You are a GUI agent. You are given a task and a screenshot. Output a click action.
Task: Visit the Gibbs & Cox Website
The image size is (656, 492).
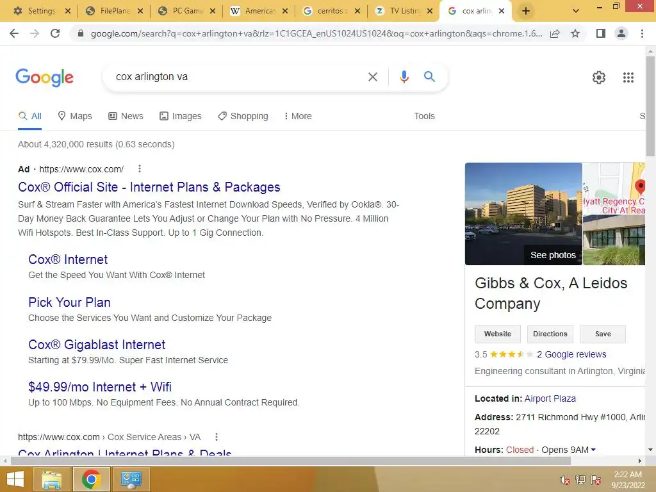497,334
